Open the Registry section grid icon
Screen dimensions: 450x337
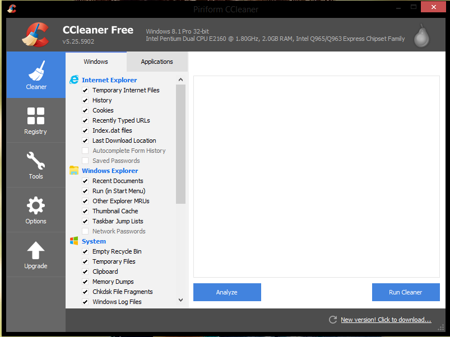36,116
